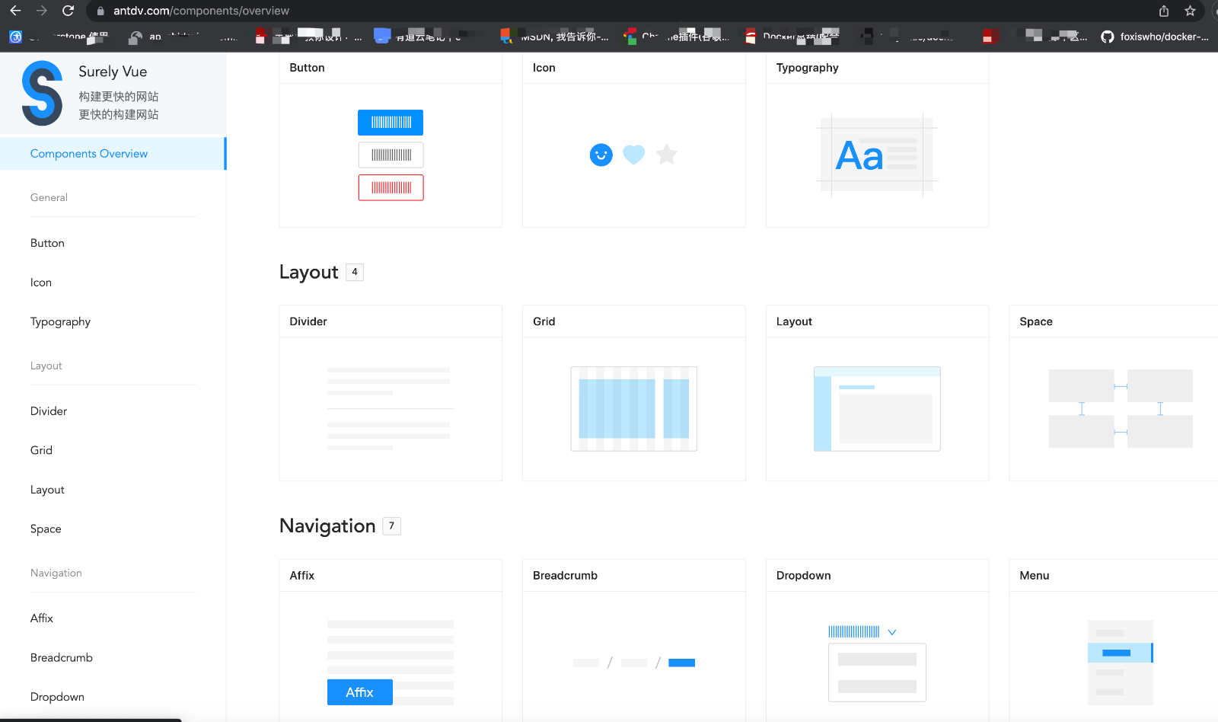Click the light blue heart icon
This screenshot has width=1218, height=722.
(x=633, y=155)
